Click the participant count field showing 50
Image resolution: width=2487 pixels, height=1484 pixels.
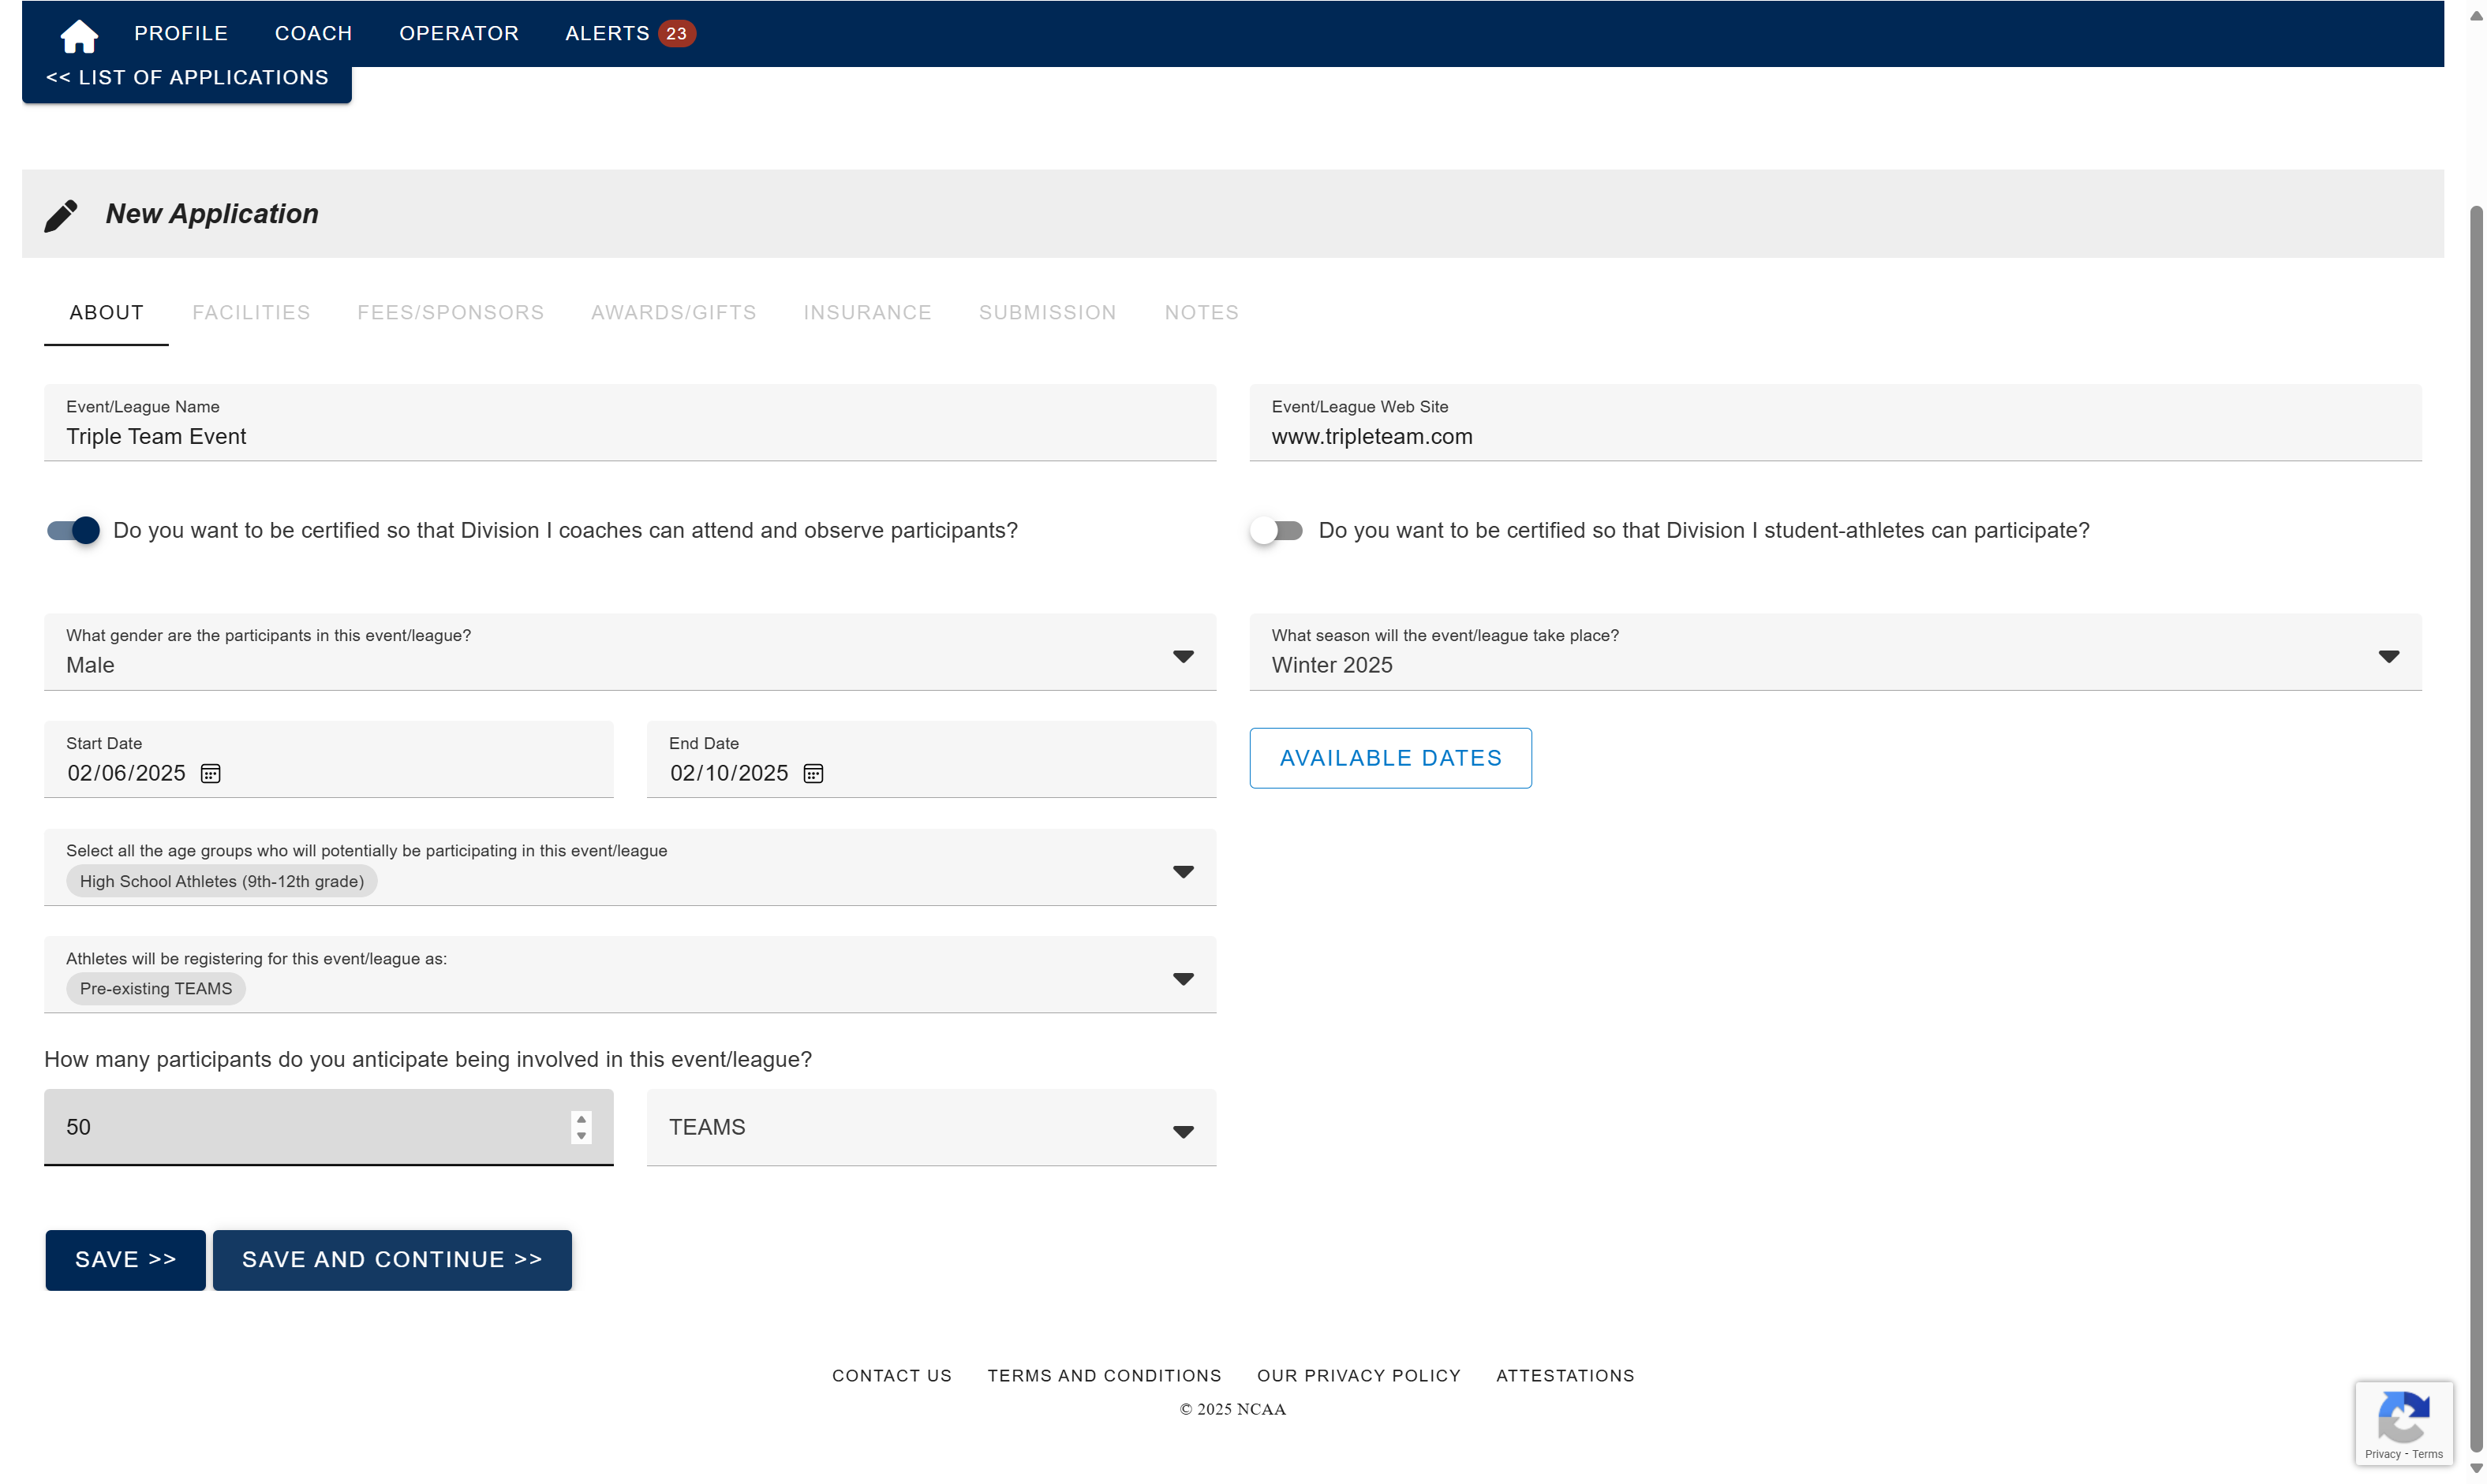coord(329,1127)
